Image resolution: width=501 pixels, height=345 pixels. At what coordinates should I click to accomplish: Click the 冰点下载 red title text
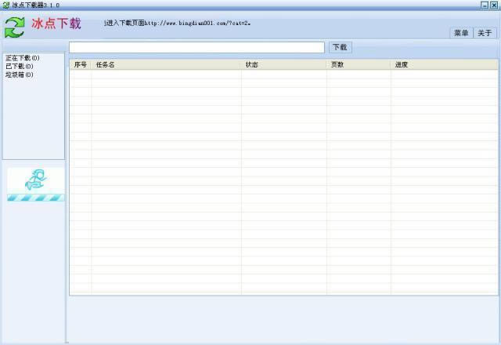56,24
